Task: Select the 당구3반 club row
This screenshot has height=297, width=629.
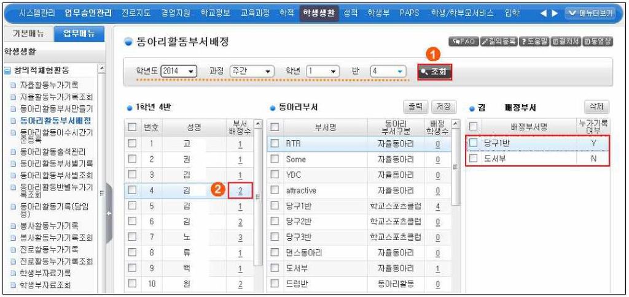Action: 359,238
